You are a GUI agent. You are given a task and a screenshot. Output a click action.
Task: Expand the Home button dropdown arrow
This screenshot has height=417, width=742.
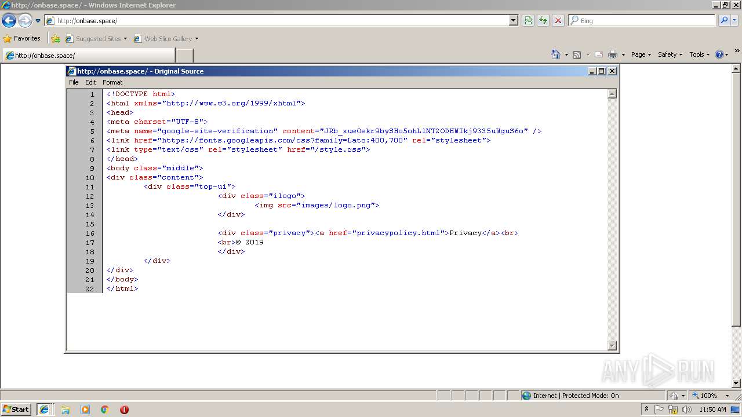click(x=566, y=54)
